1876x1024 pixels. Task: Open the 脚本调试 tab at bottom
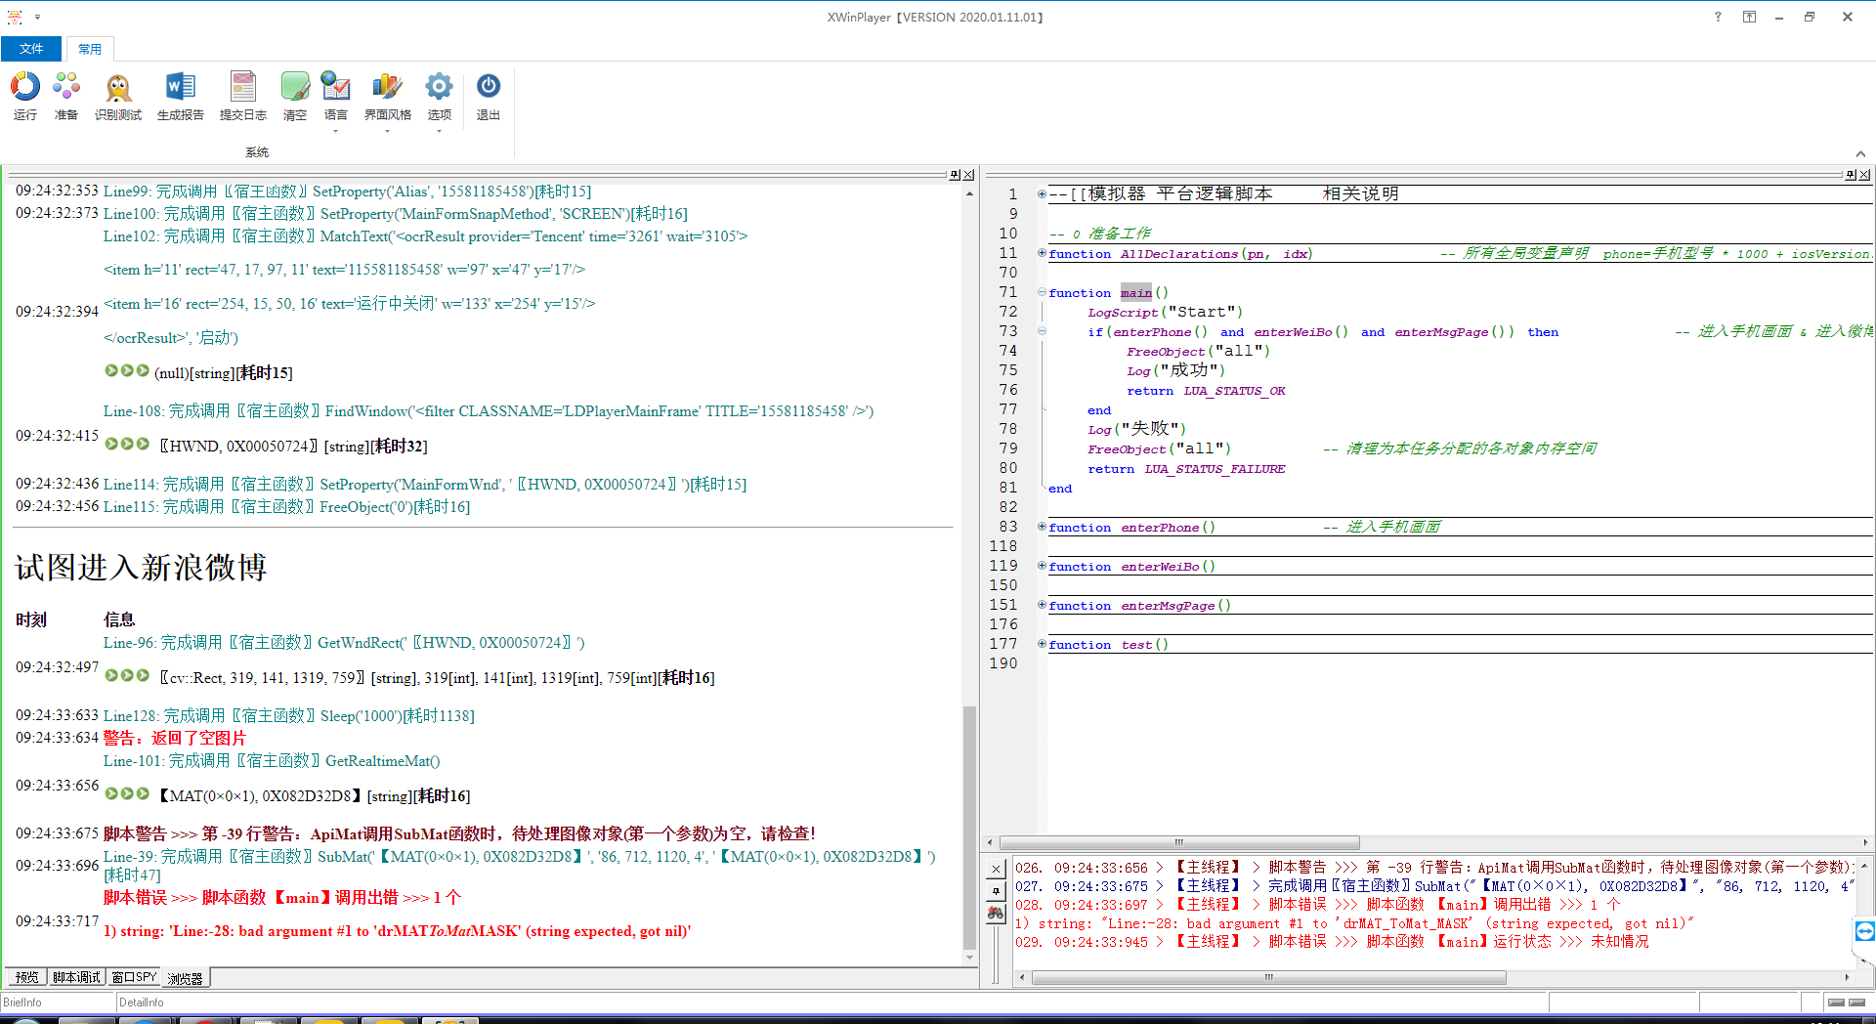pos(76,976)
